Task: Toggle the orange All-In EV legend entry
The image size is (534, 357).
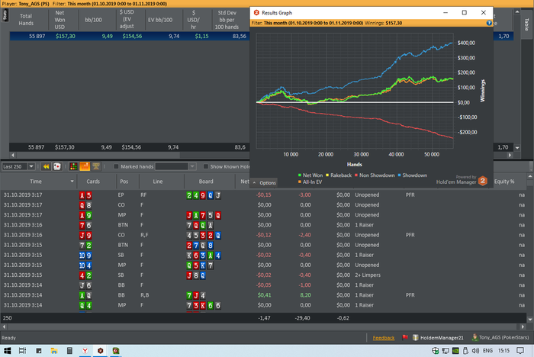Action: click(x=310, y=182)
